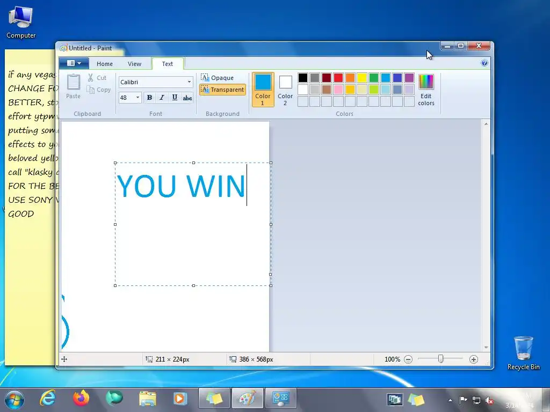Toggle Italic text formatting

pyautogui.click(x=162, y=98)
